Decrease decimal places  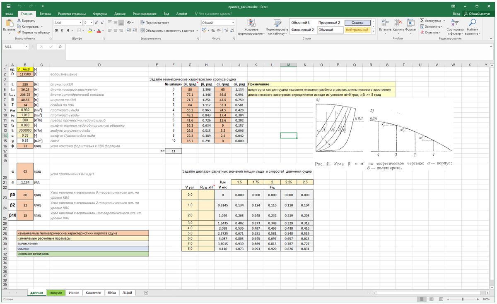(x=231, y=31)
